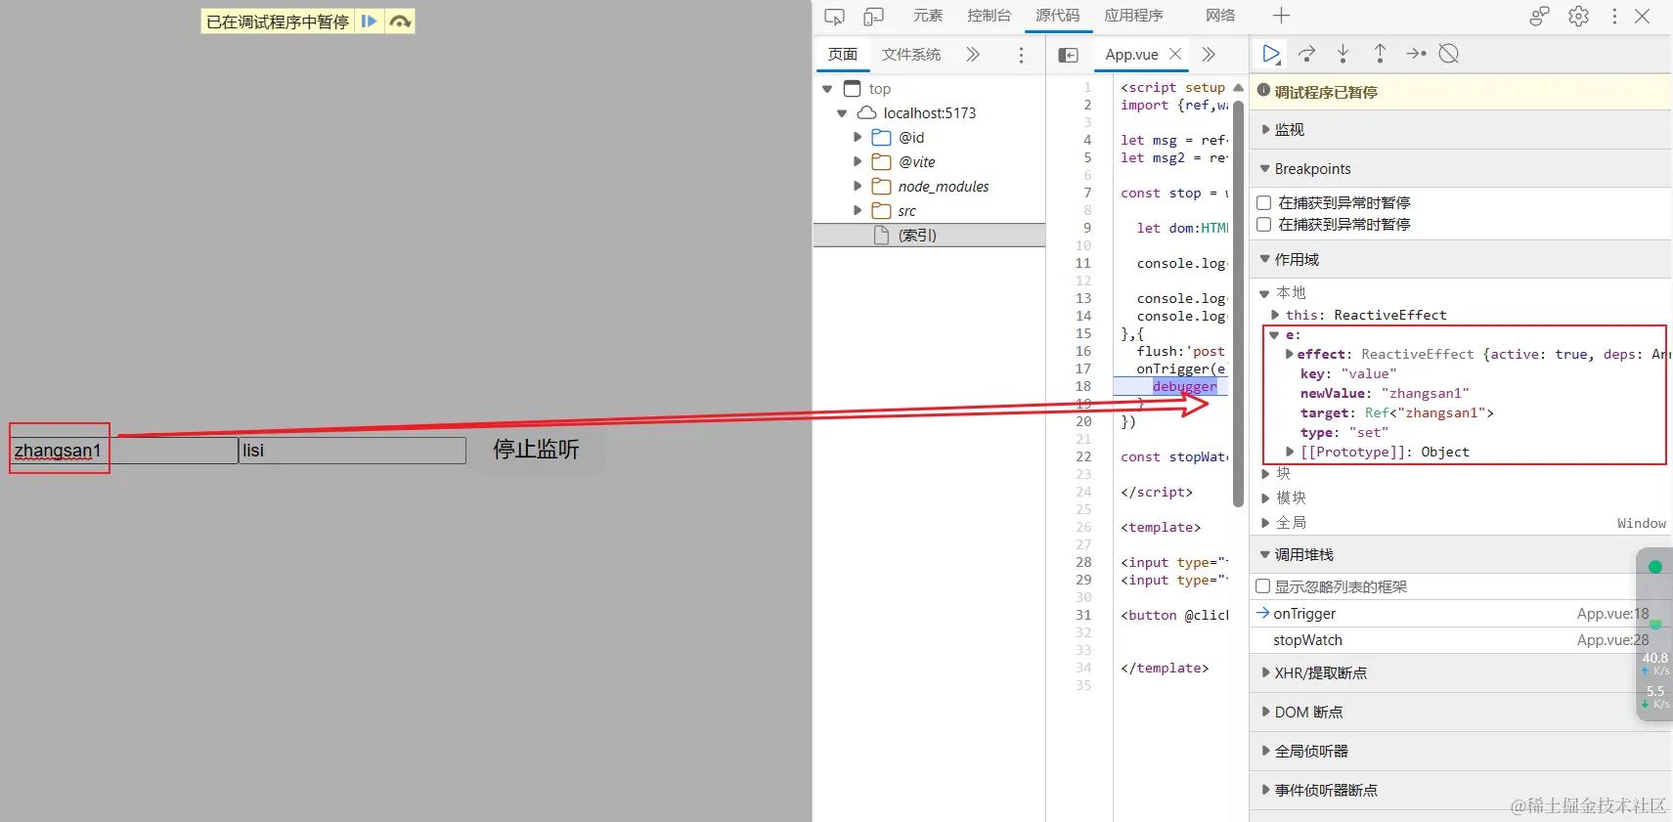Viewport: 1673px width, 822px height.
Task: Step over next function call
Action: [x=1306, y=54]
